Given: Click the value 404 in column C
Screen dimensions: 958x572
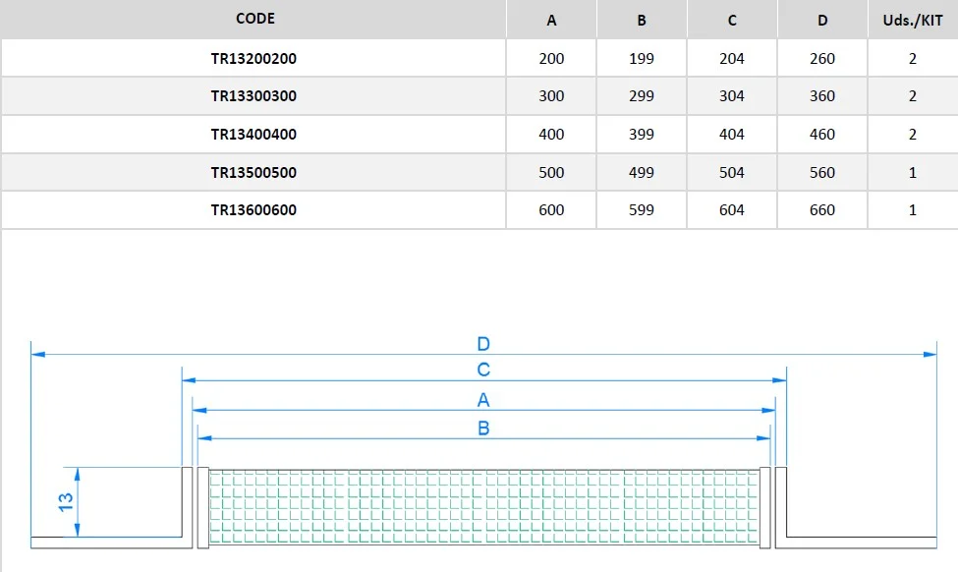Looking at the screenshot, I should (732, 135).
